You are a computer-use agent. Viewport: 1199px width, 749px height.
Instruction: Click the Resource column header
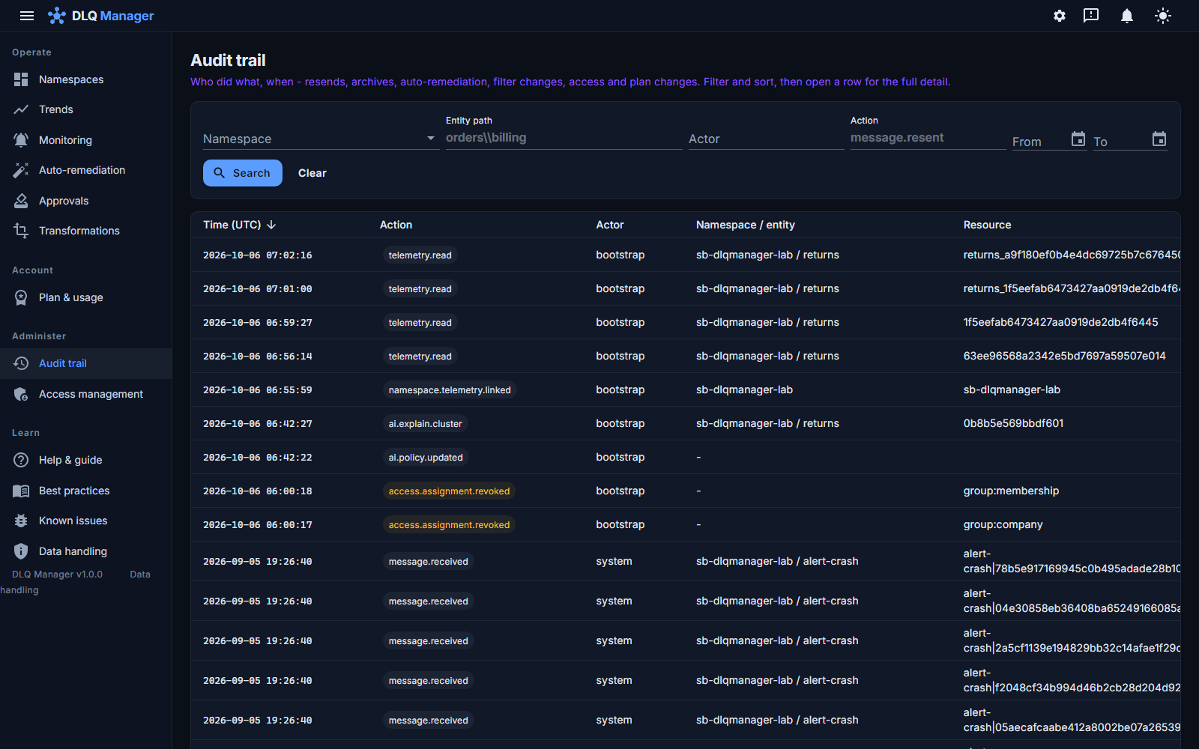pos(987,225)
